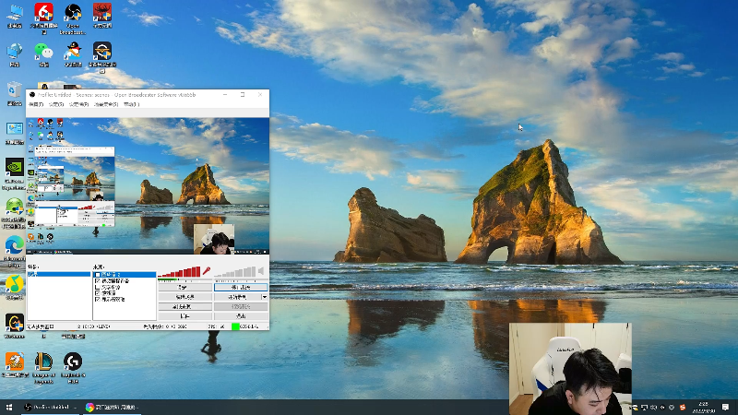Open the Network desktop icon
This screenshot has width=738, height=415.
click(15, 53)
